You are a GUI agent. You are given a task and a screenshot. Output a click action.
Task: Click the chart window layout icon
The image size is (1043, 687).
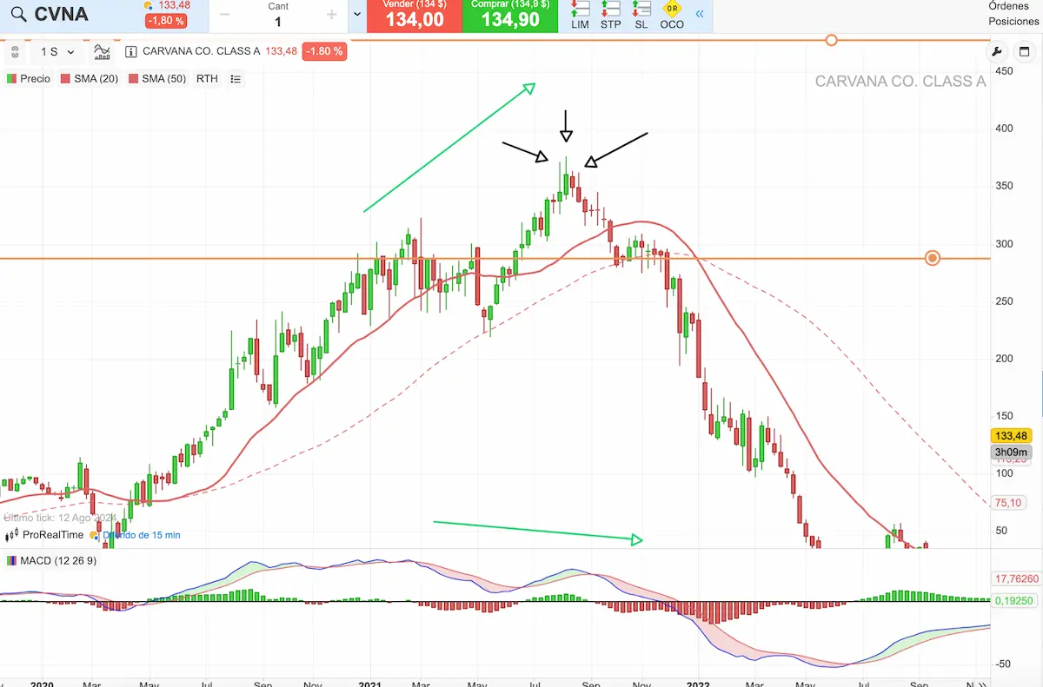click(x=1025, y=52)
